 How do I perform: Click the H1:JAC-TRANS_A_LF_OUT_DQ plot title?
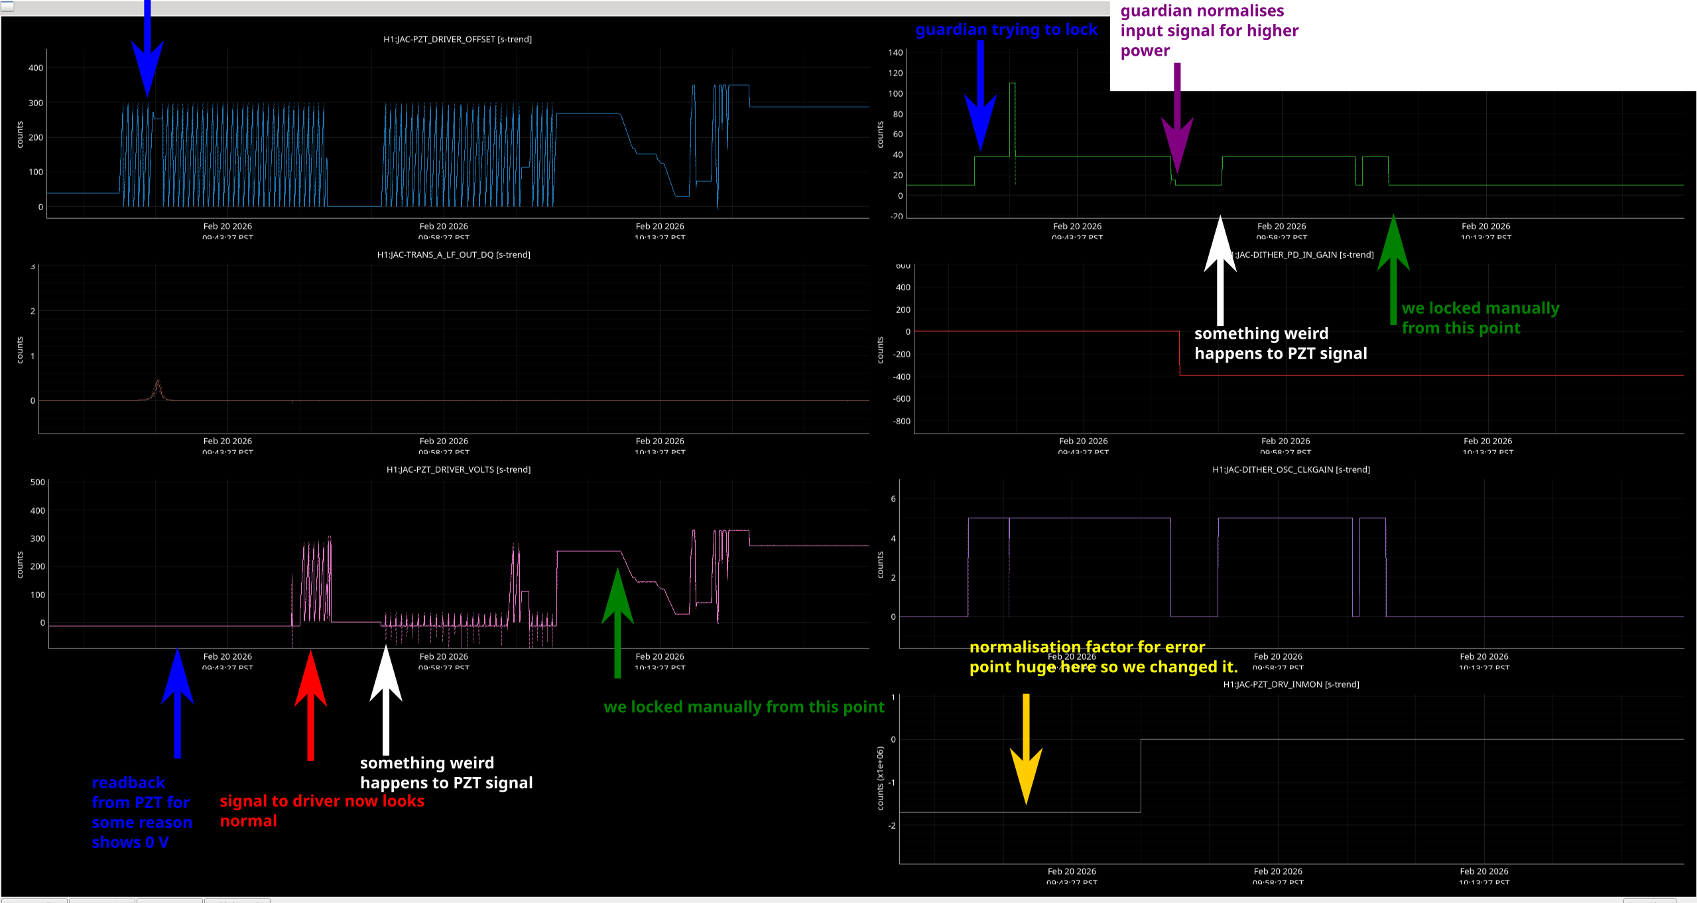[x=454, y=255]
